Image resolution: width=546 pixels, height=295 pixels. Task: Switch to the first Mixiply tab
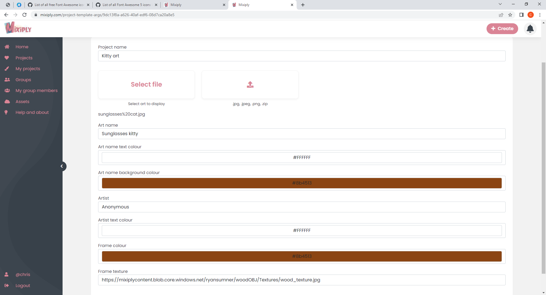tap(195, 5)
